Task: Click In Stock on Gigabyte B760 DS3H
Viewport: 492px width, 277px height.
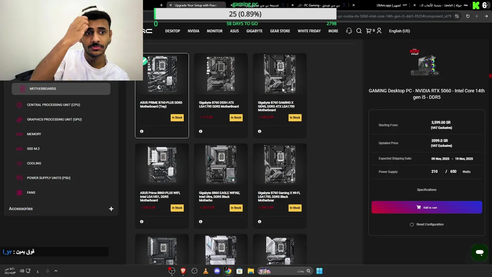Action: pyautogui.click(x=236, y=118)
